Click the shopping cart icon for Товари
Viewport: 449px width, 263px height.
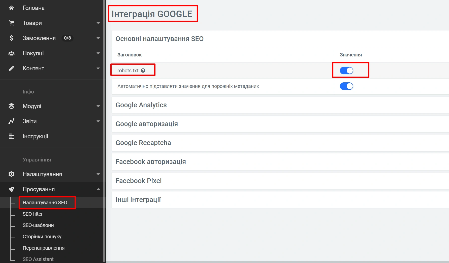[11, 23]
